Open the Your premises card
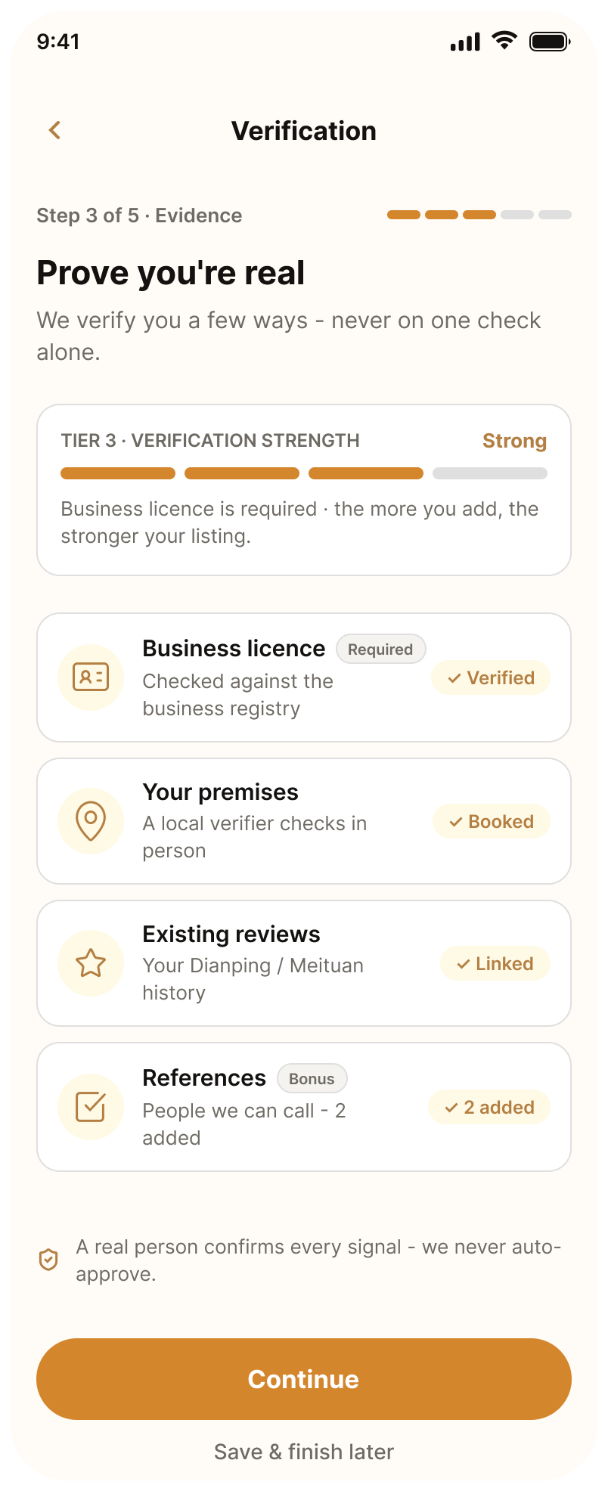The width and height of the screenshot is (608, 1491). pos(304,821)
